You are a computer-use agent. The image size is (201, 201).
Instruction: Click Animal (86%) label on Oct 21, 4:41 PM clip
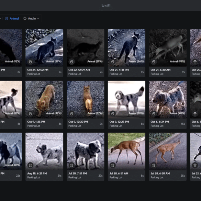pyautogui.click(x=136, y=62)
